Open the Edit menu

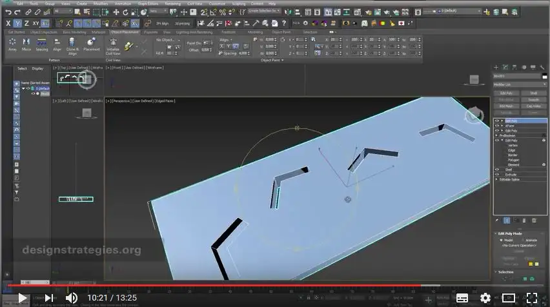tap(20, 3)
